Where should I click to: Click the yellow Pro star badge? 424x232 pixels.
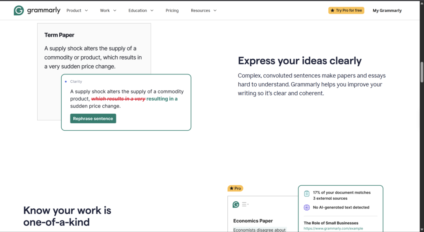pos(235,188)
